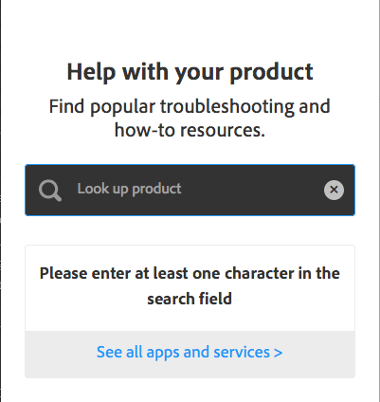Click empty area inside dark search box
This screenshot has height=402, width=380.
(x=253, y=190)
